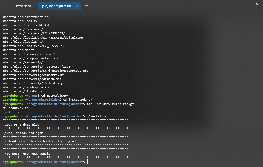This screenshot has width=263, height=167.
Task: Click the blinking terminal cursor
Action: (87, 162)
